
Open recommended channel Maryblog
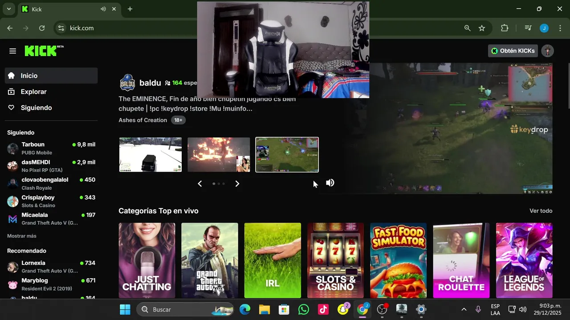51,284
